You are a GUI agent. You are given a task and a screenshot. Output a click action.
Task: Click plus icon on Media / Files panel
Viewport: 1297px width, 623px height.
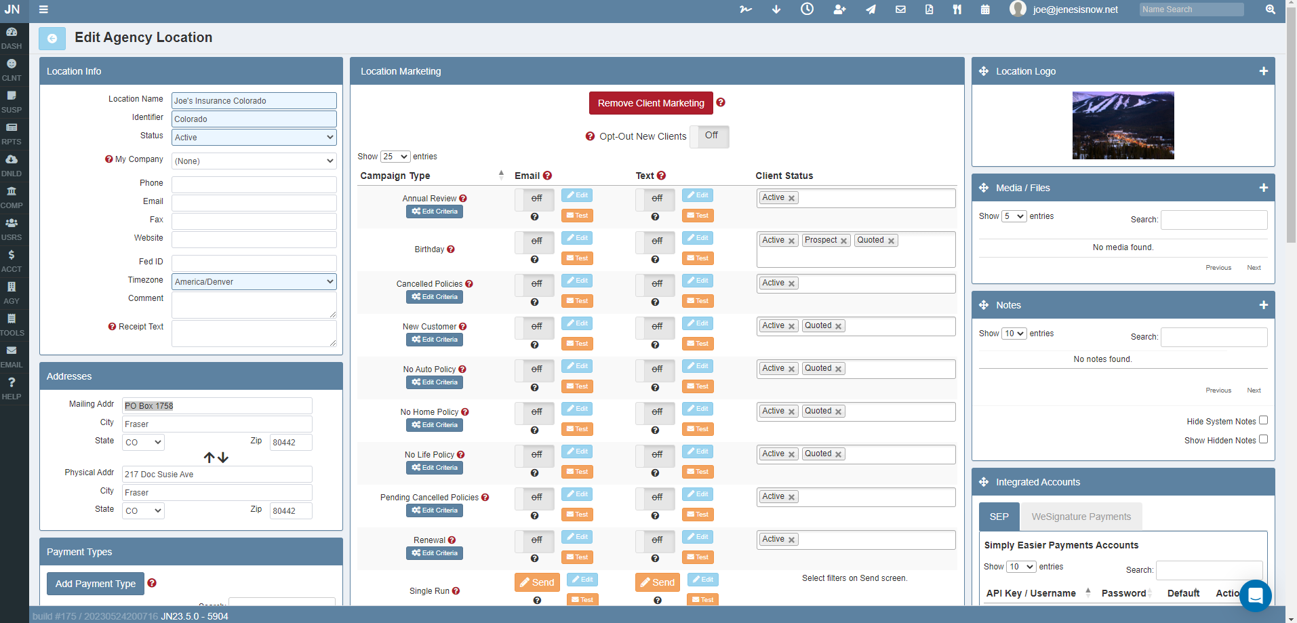tap(1263, 188)
